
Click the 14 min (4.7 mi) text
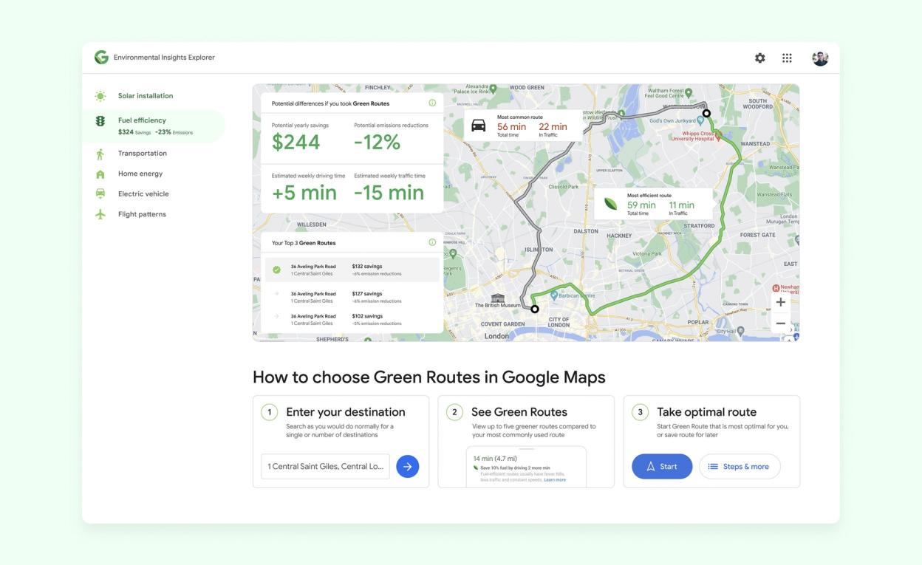click(x=495, y=459)
